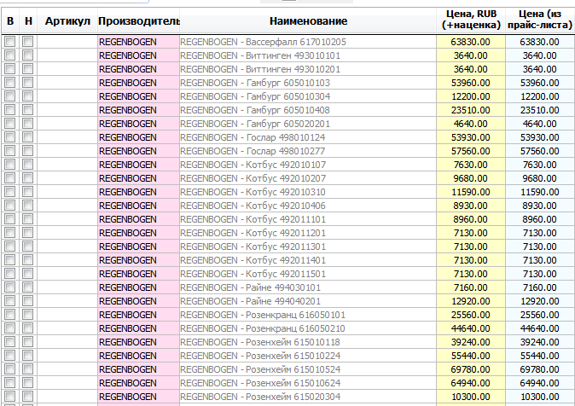Viewport: 575px width, 406px height.
Task: Toggle the Н checkbox for Гамбург 605010304
Action: click(27, 96)
